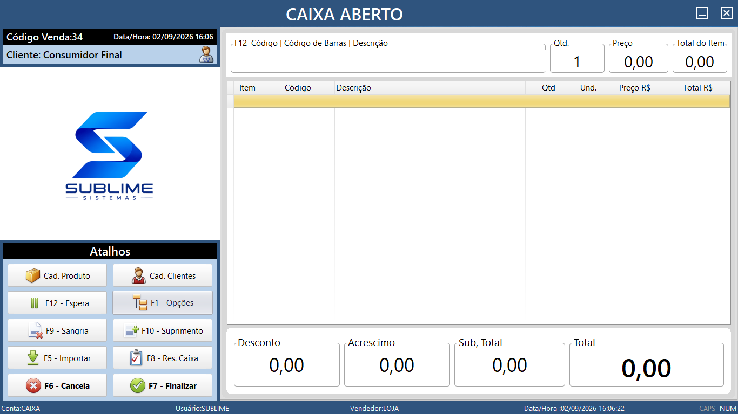This screenshot has width=738, height=414.
Task: Click the green check icon on F7 - Finalizar
Action: (x=138, y=385)
